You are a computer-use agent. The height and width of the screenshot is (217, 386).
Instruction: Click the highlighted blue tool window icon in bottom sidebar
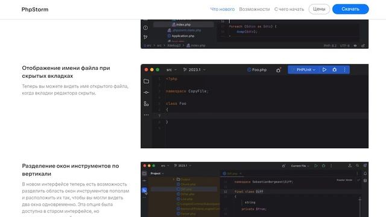point(145,190)
